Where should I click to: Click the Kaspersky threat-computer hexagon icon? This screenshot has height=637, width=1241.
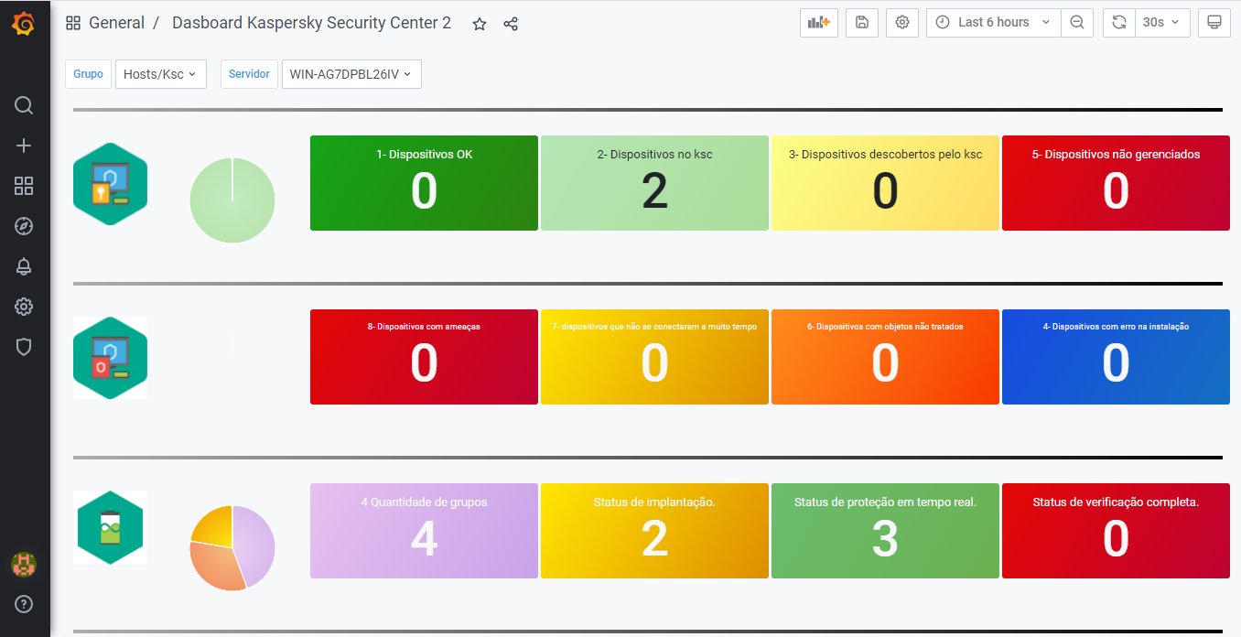[x=111, y=358]
